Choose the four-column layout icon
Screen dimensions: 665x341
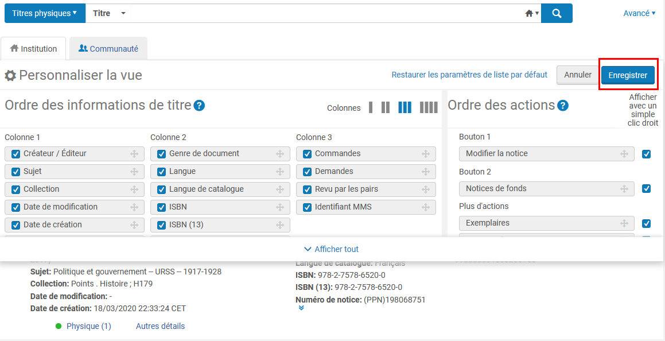[x=429, y=107]
